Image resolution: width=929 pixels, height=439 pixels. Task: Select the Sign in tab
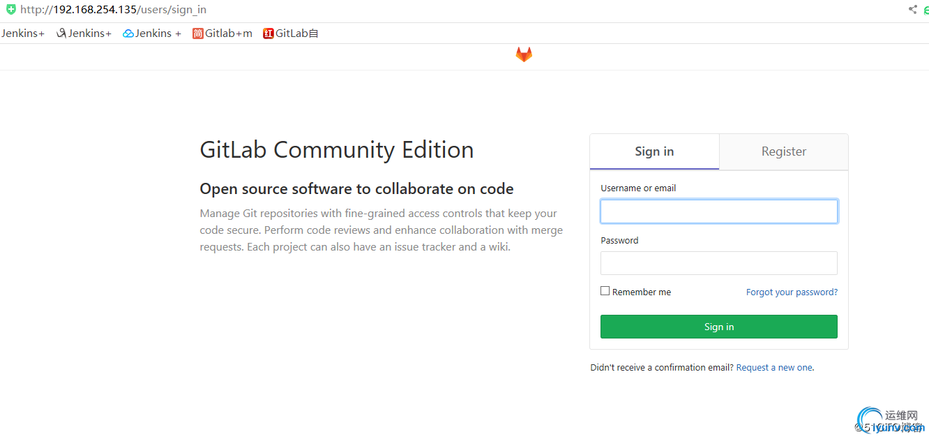[654, 151]
